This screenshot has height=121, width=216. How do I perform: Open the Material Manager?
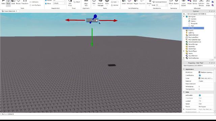pos(101,3)
